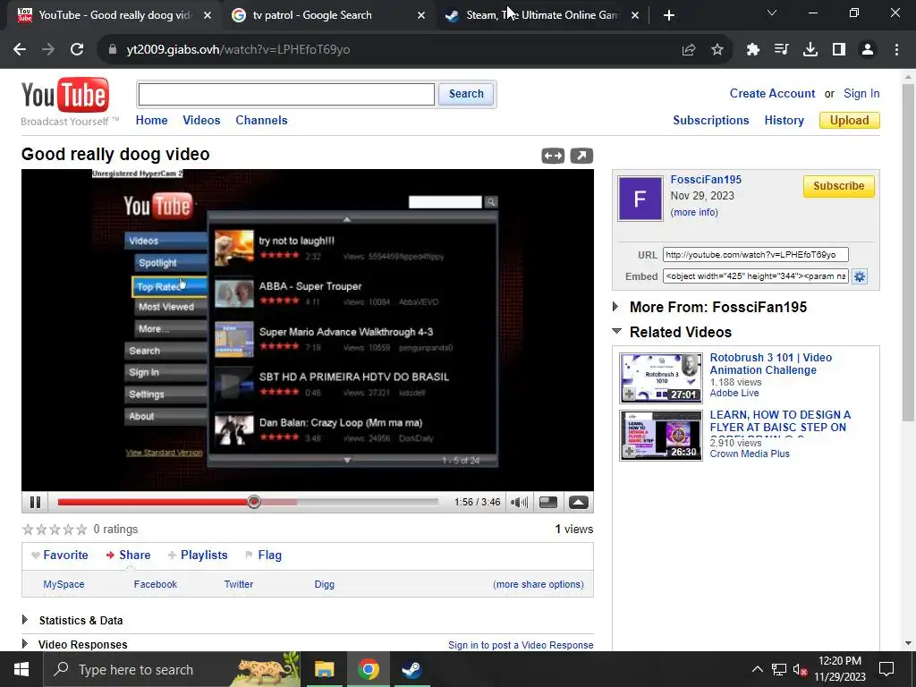Open the Chrome three-dot menu

pyautogui.click(x=896, y=50)
